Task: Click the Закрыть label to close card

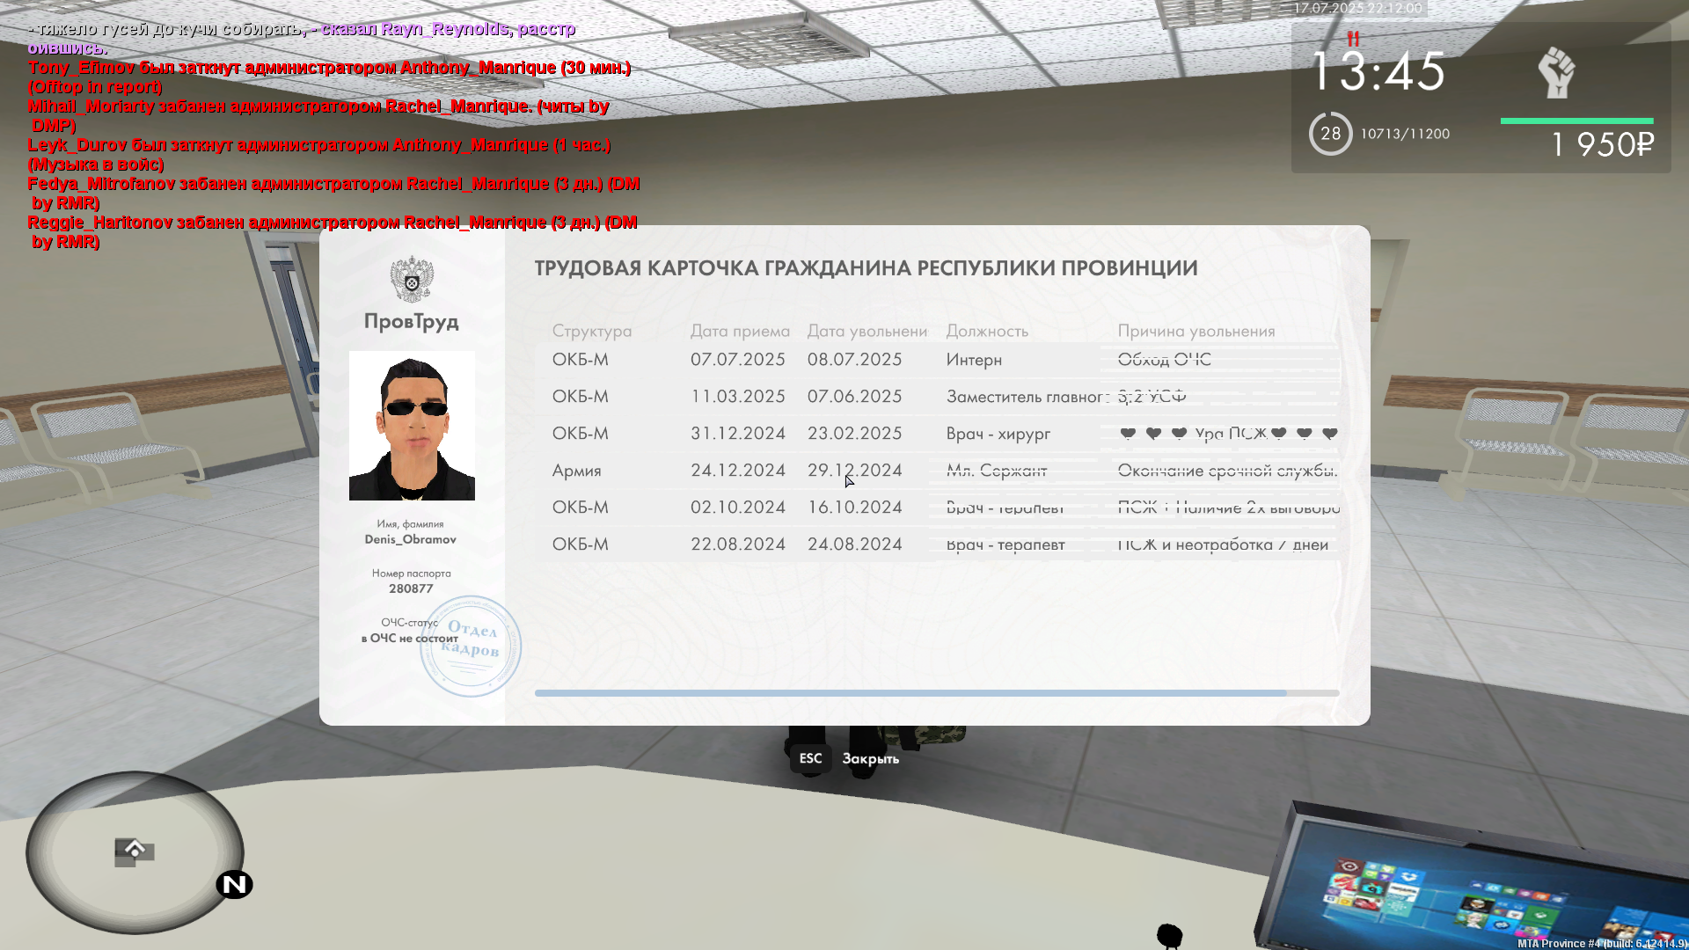Action: coord(870,759)
